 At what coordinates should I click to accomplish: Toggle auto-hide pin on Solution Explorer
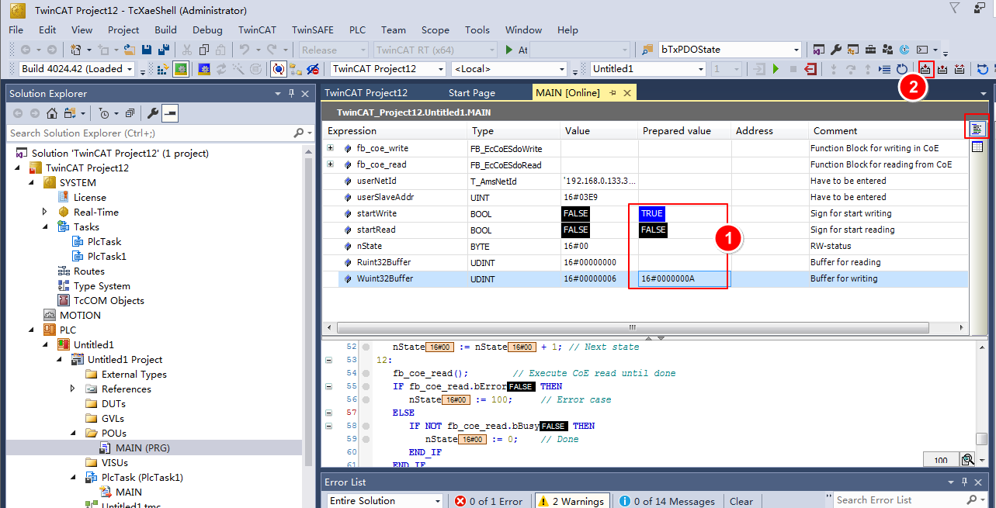tap(292, 94)
